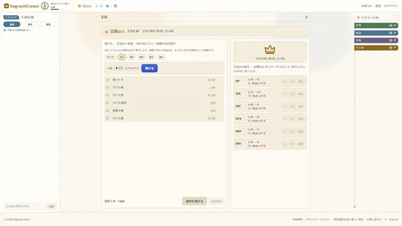Click the 王冠Lv 1 heading
The width and height of the screenshot is (402, 226).
(x=117, y=31)
